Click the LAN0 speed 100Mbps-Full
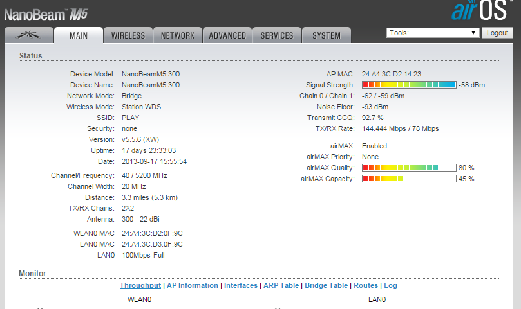The height and width of the screenshot is (309, 521). tap(143, 255)
